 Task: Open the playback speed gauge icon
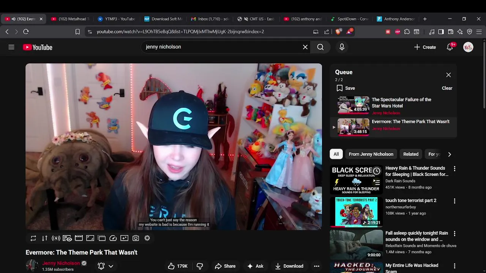[x=113, y=238]
